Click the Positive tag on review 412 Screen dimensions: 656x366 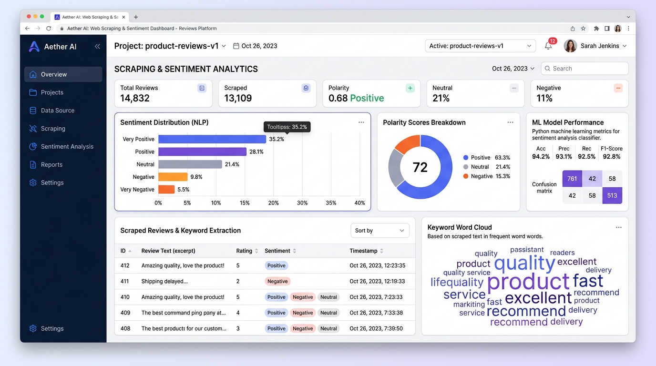pos(277,265)
